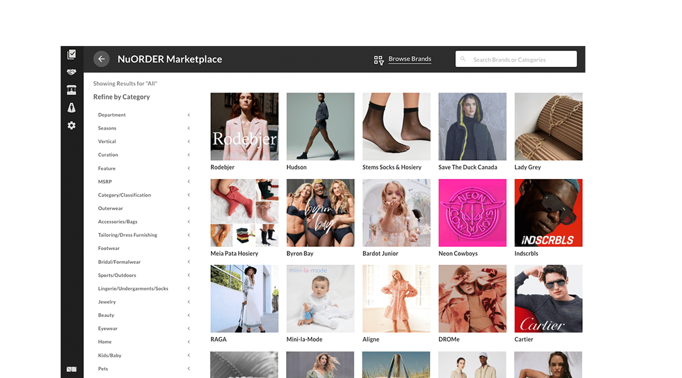The image size is (682, 378).
Task: Open the Rodebjer brand thumbnail
Action: point(244,126)
